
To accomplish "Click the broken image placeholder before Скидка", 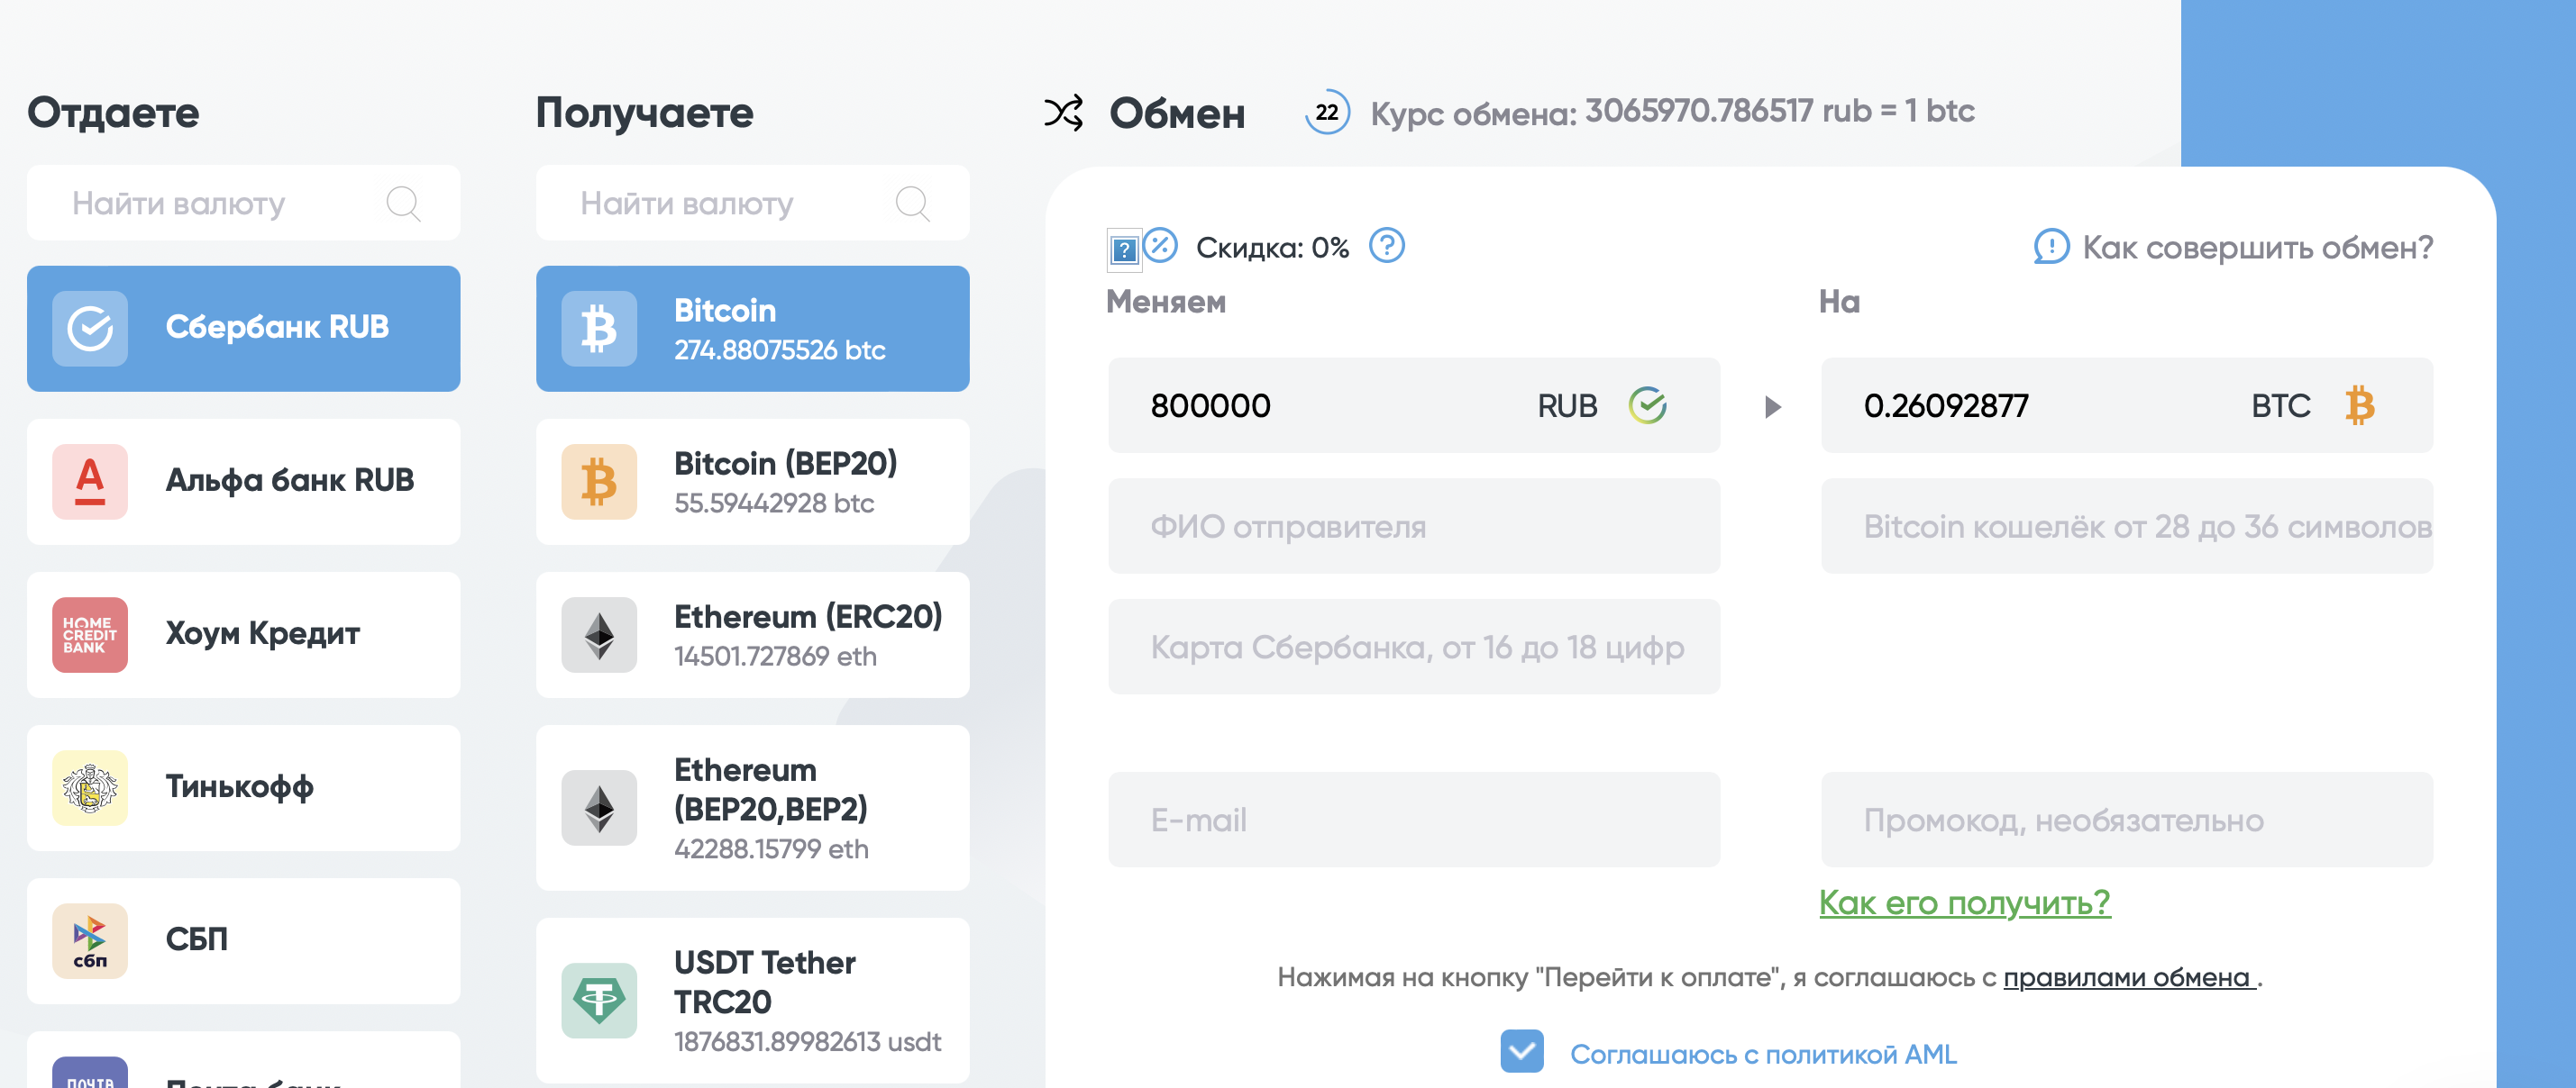I will pyautogui.click(x=1124, y=249).
